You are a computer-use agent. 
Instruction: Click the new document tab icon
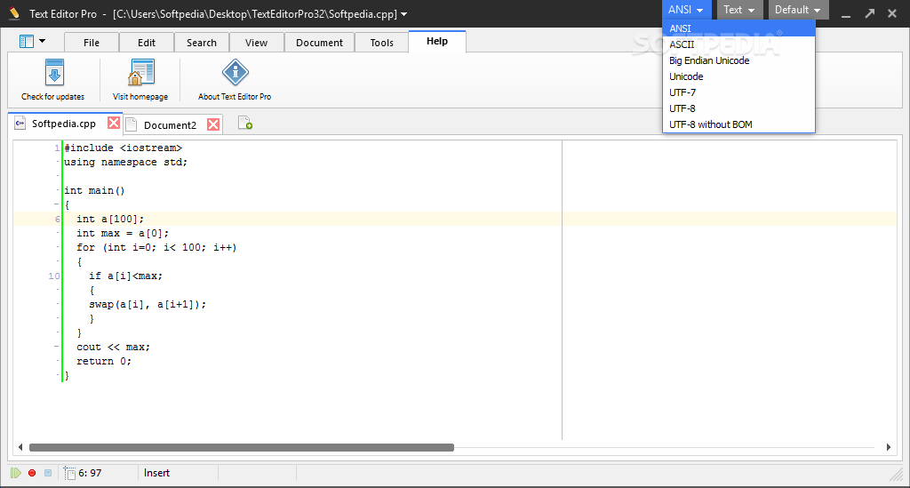coord(245,124)
